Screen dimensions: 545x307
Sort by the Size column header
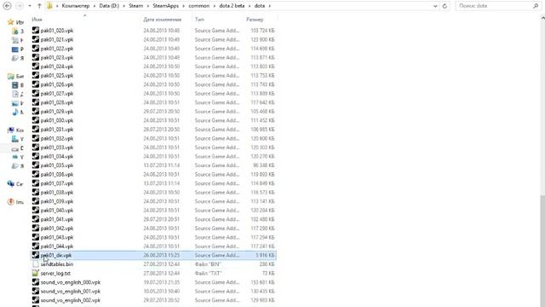(x=255, y=20)
